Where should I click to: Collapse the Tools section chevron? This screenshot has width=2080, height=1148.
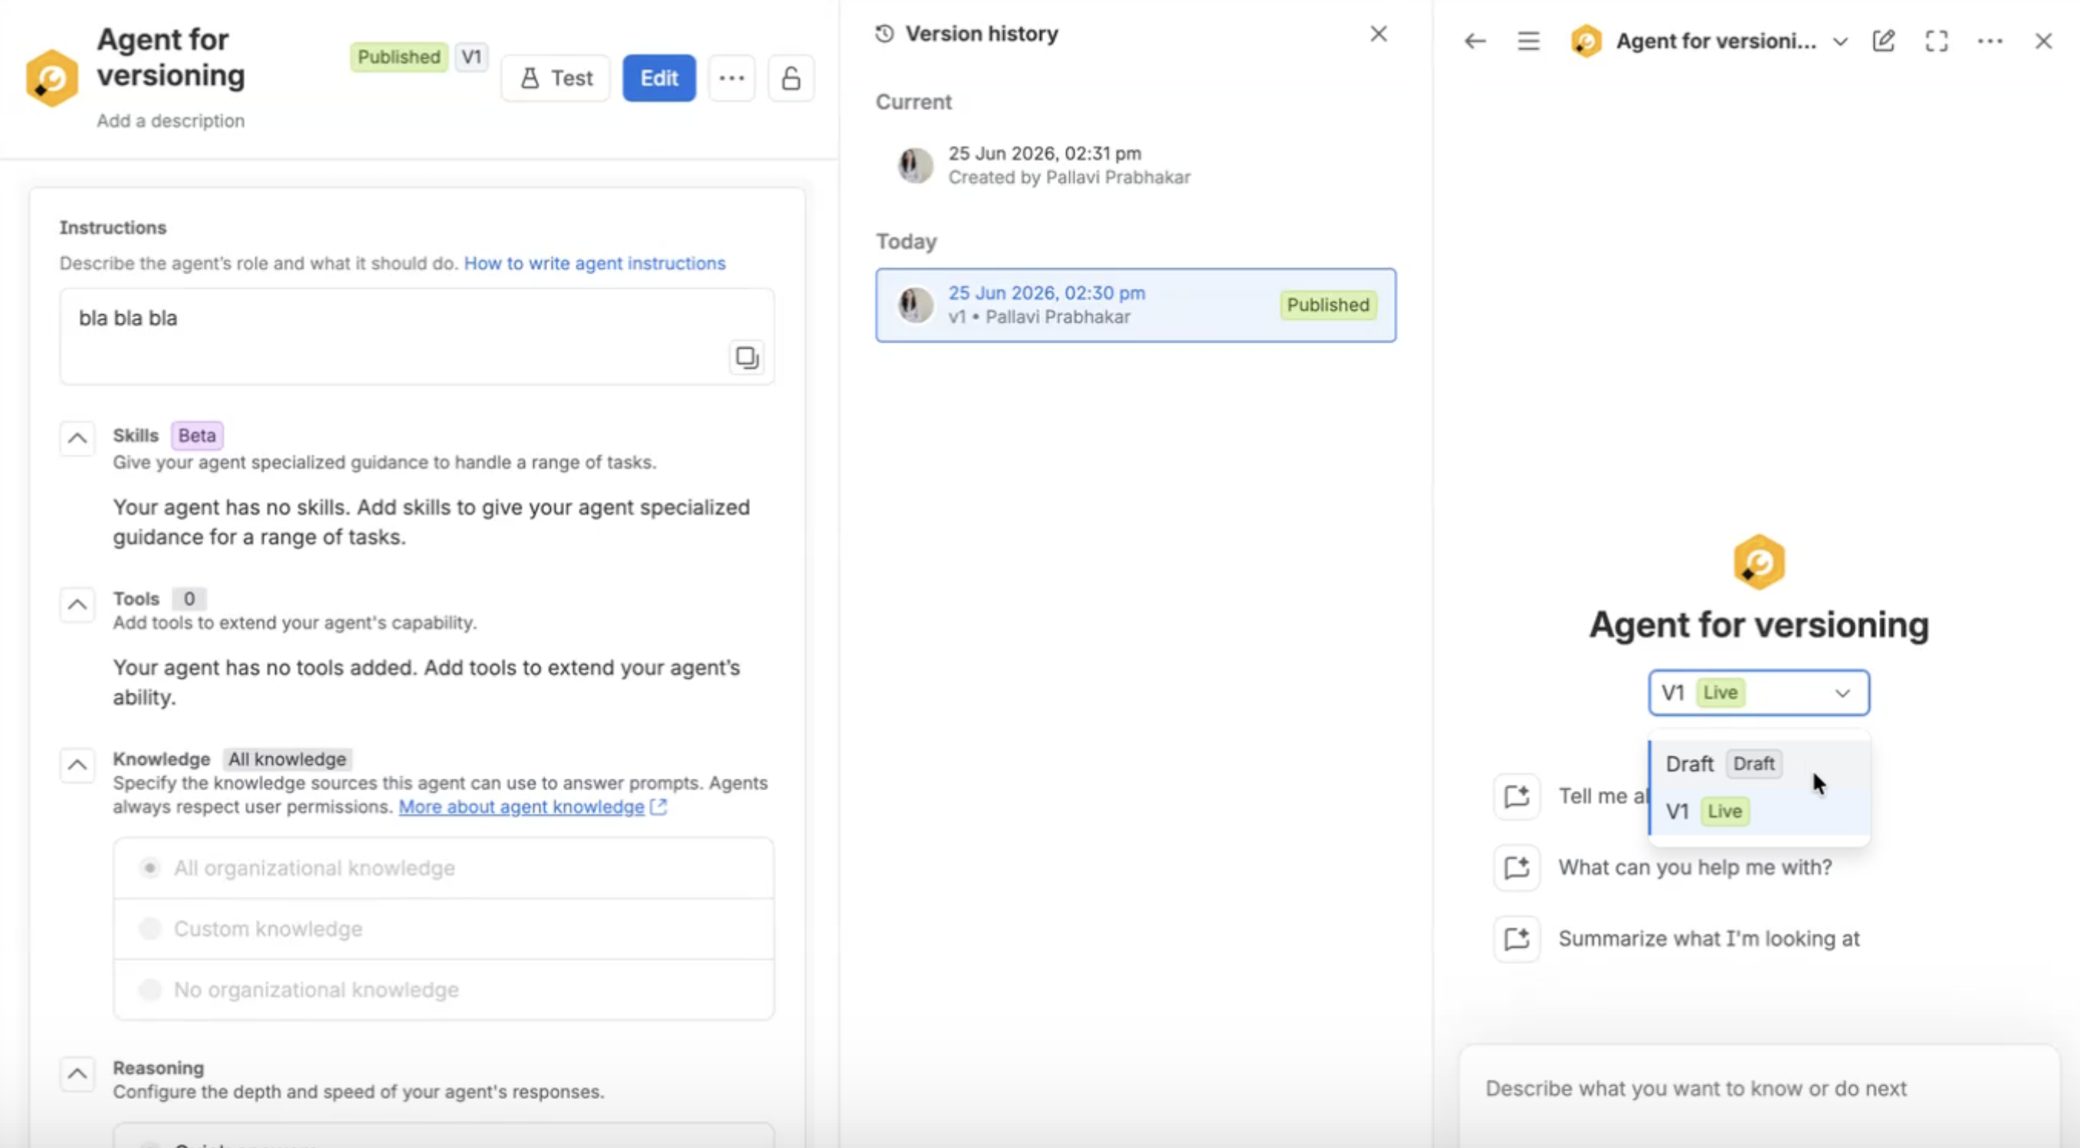[x=77, y=604]
